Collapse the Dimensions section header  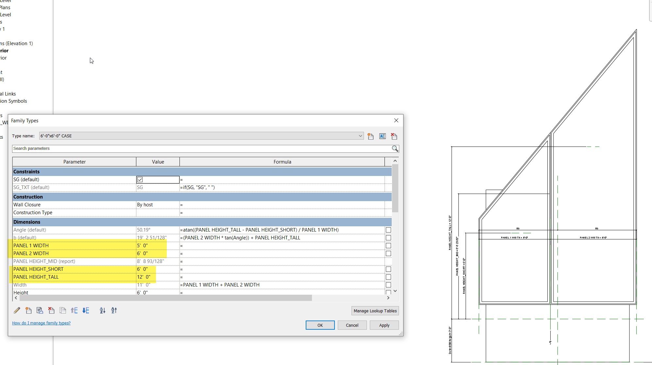tap(27, 222)
